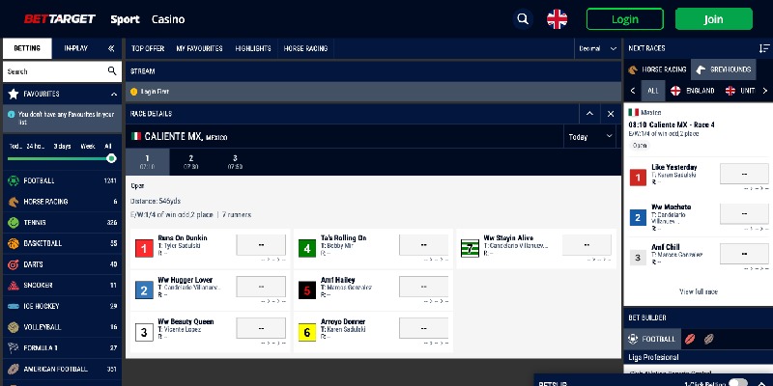Open the Today date dropdown

[x=590, y=136]
